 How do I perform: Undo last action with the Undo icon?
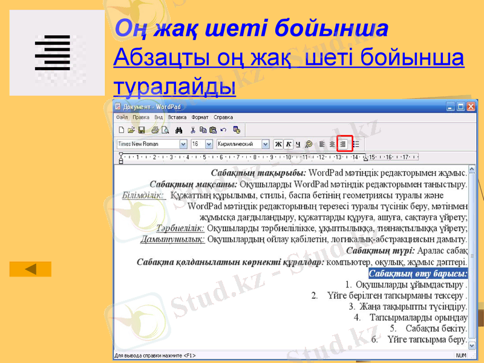[222, 129]
